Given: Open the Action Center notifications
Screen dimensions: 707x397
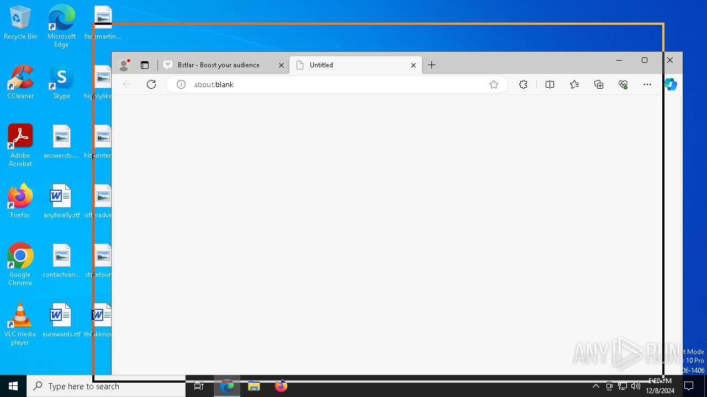Looking at the screenshot, I should (x=689, y=386).
